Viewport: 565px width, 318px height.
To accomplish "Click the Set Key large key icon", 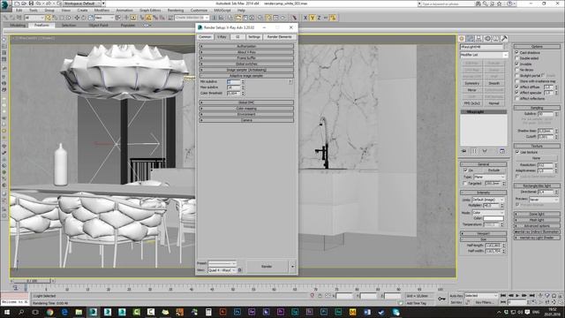I will click(441, 299).
